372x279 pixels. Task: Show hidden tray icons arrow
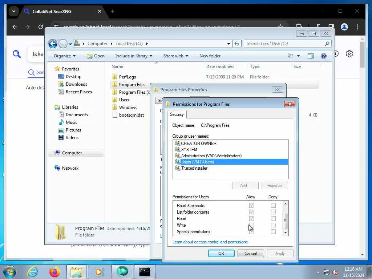318,272
